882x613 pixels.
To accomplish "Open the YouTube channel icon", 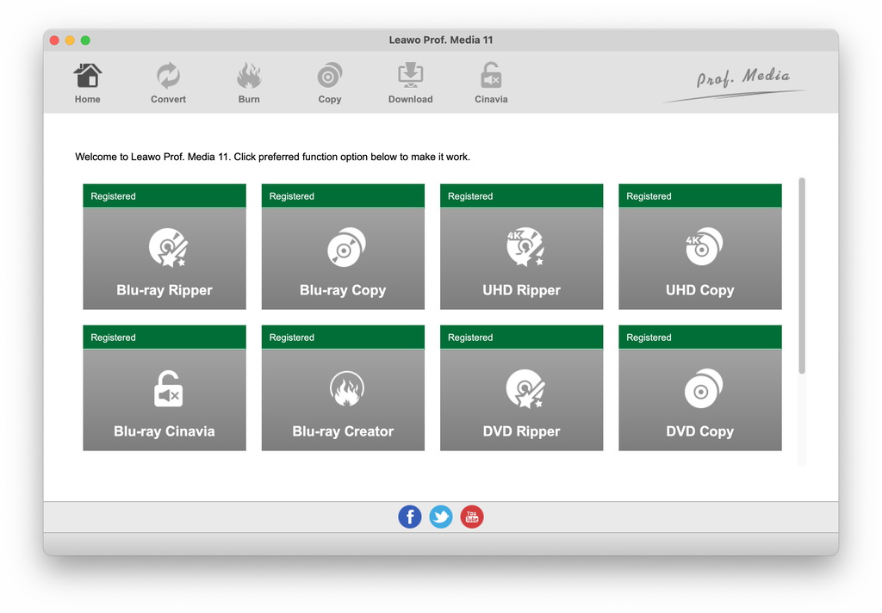I will coord(472,517).
